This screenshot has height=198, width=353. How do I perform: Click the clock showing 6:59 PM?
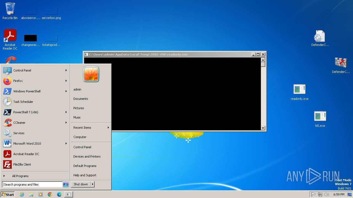[339, 194]
